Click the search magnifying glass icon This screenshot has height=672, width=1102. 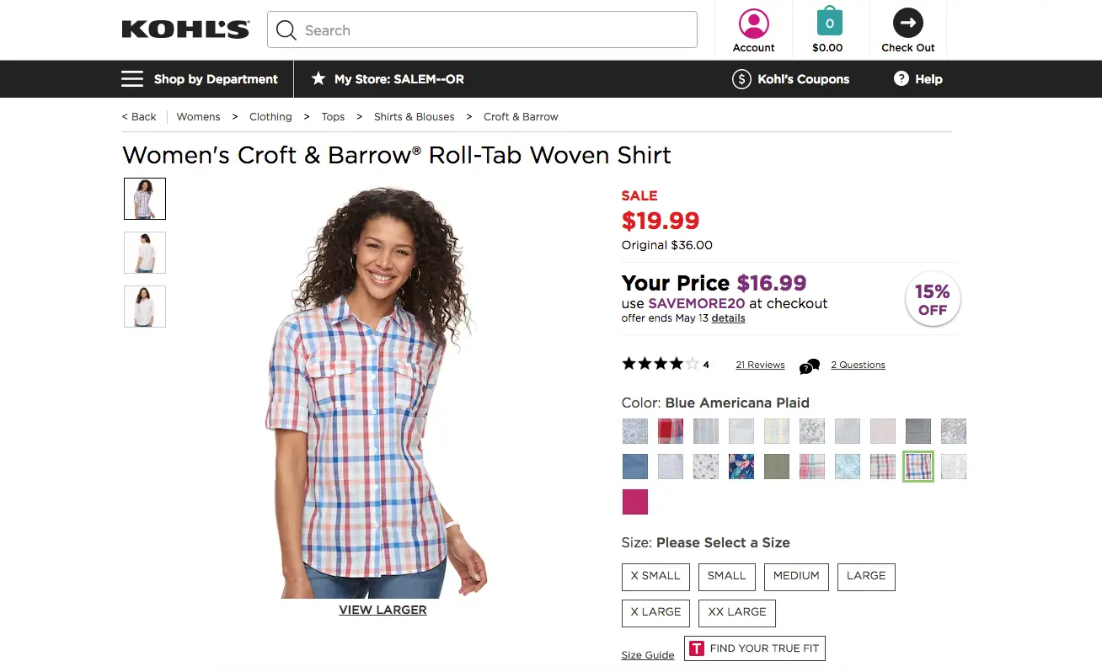[x=286, y=30]
